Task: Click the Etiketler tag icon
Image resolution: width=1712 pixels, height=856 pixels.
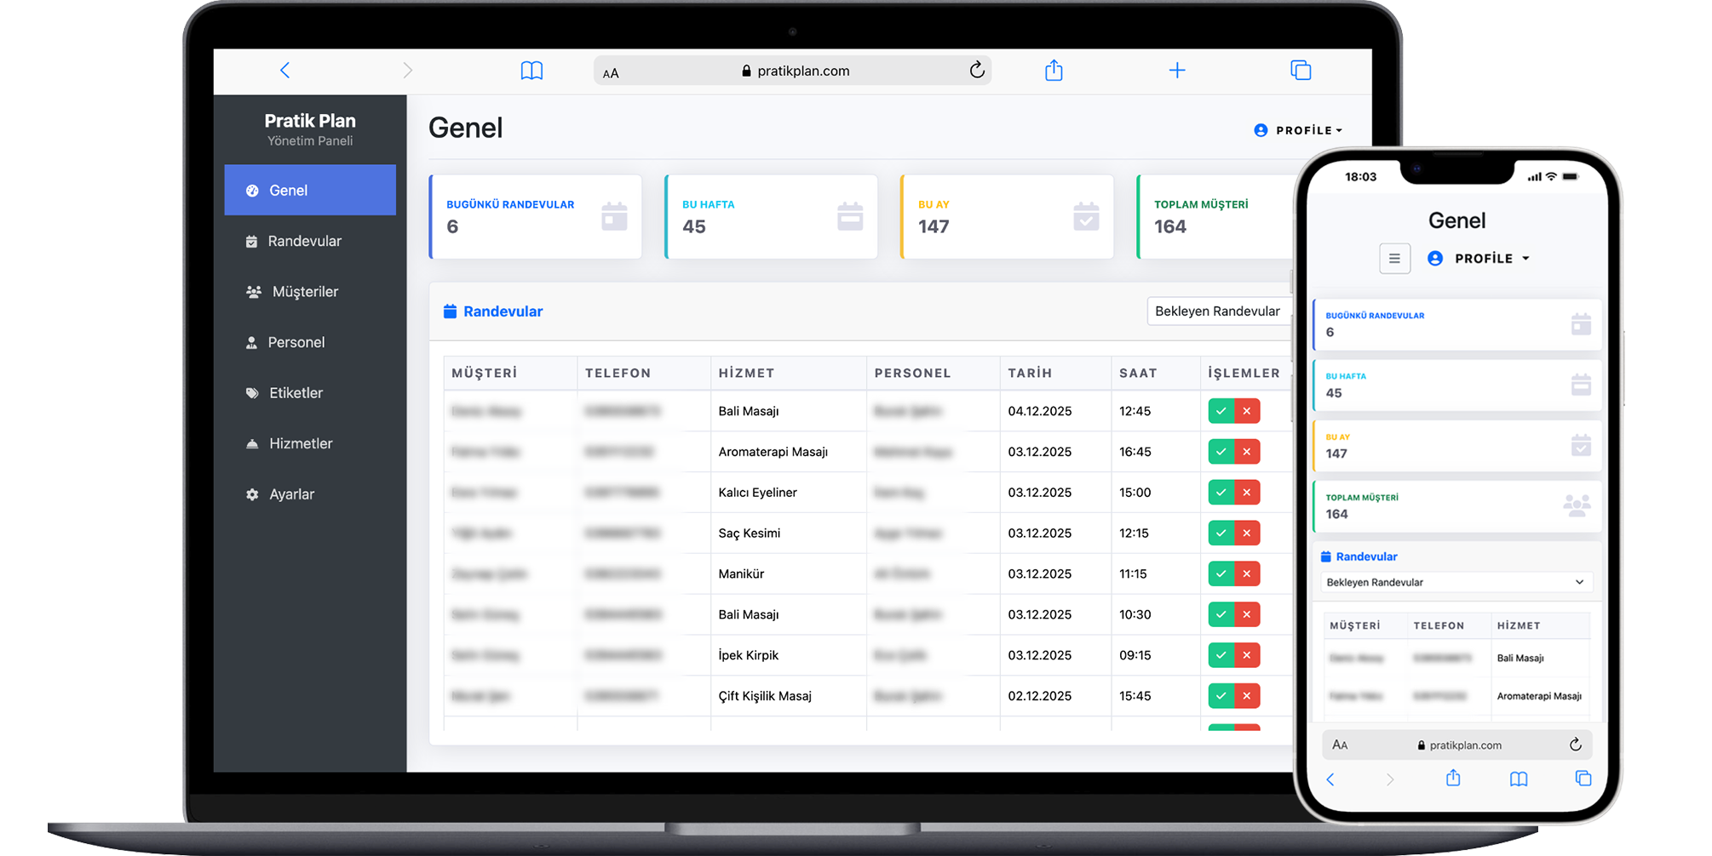Action: (x=251, y=392)
